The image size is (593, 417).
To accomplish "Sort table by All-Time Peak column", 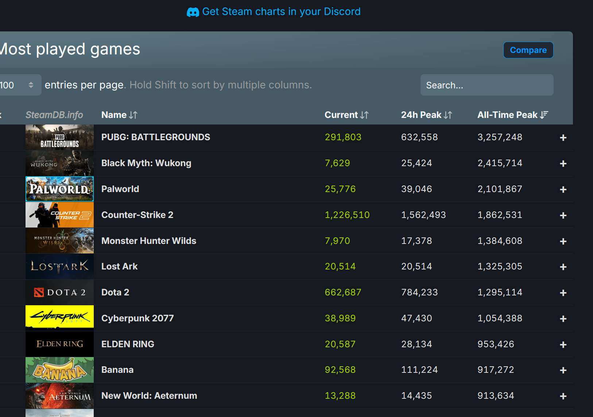I will 513,115.
